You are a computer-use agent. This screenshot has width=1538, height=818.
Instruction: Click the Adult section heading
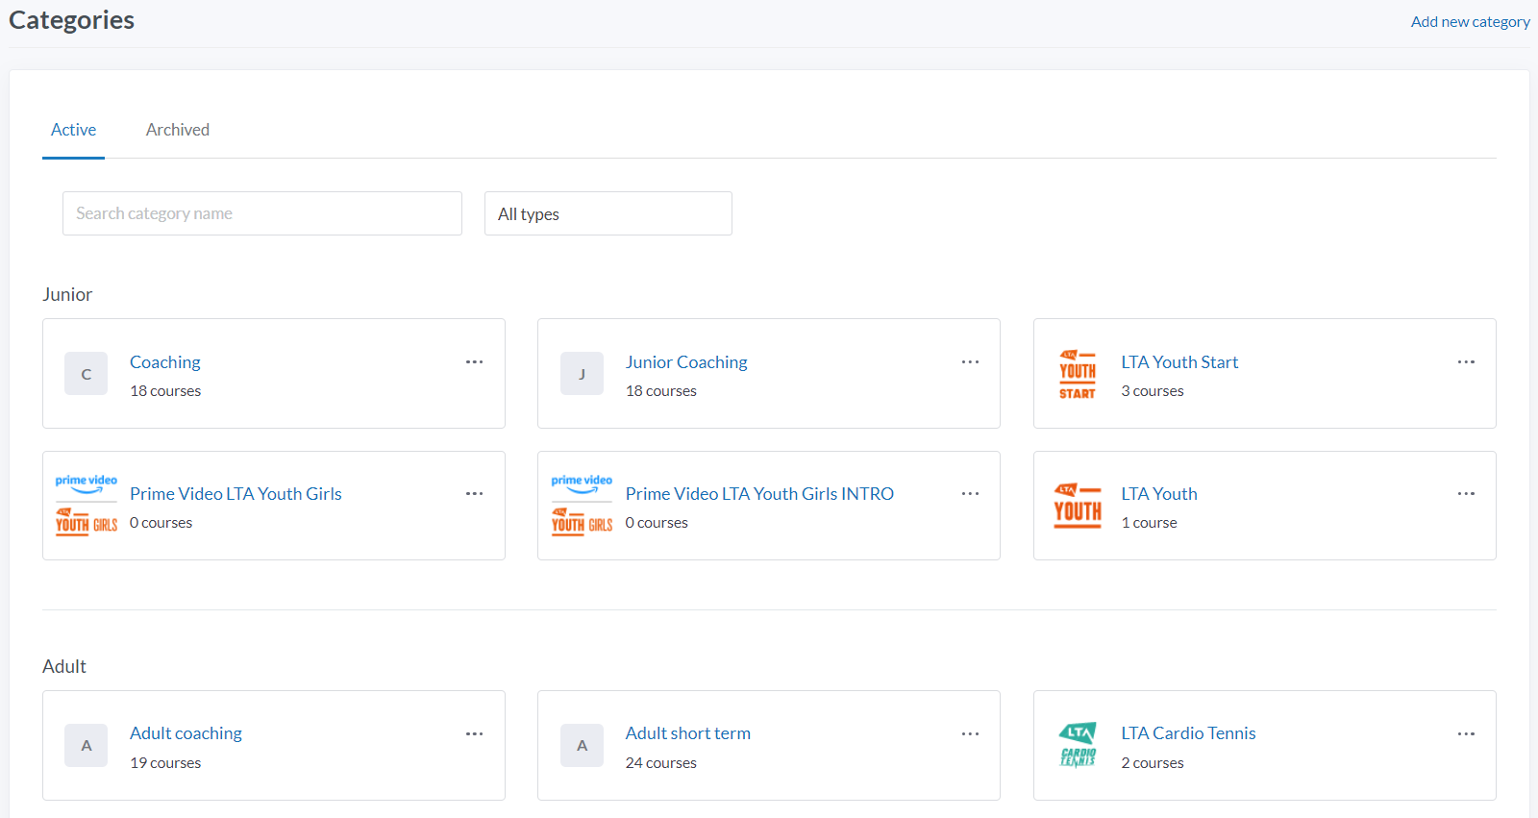tap(64, 666)
